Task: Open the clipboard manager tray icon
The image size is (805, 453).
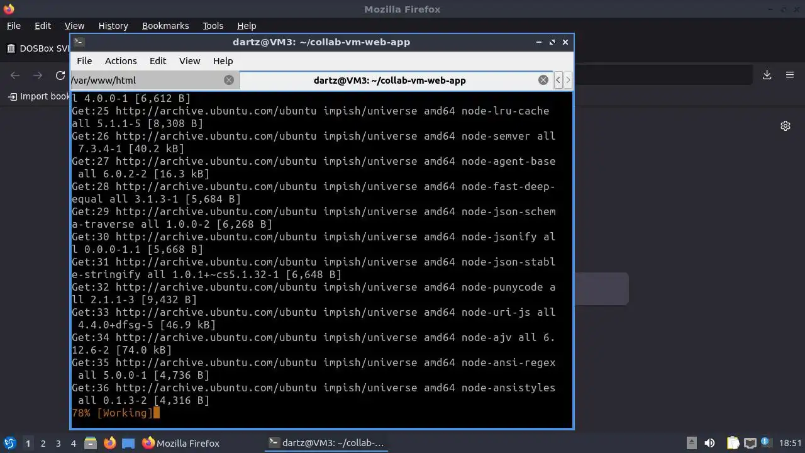Action: click(733, 443)
